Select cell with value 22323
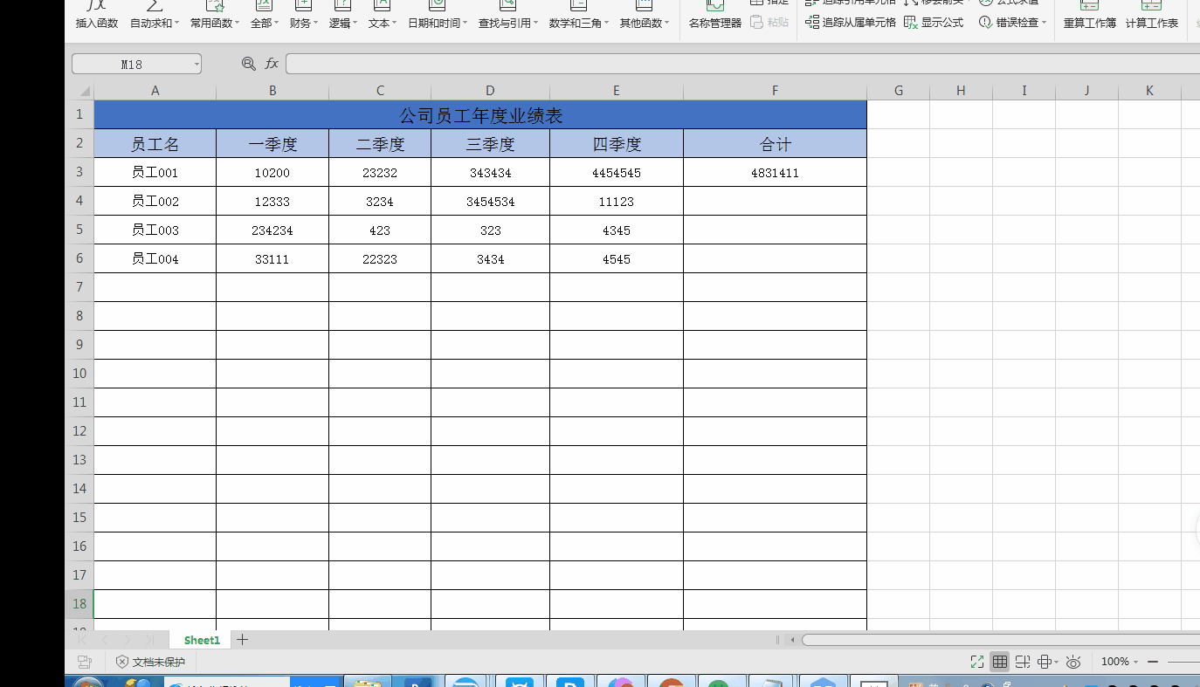Viewport: 1200px width, 687px height. tap(380, 259)
